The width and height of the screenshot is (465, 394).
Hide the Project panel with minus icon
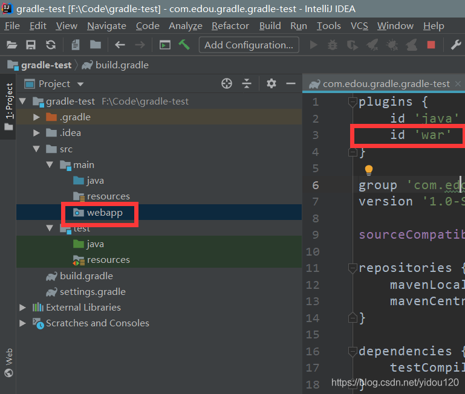[x=291, y=83]
